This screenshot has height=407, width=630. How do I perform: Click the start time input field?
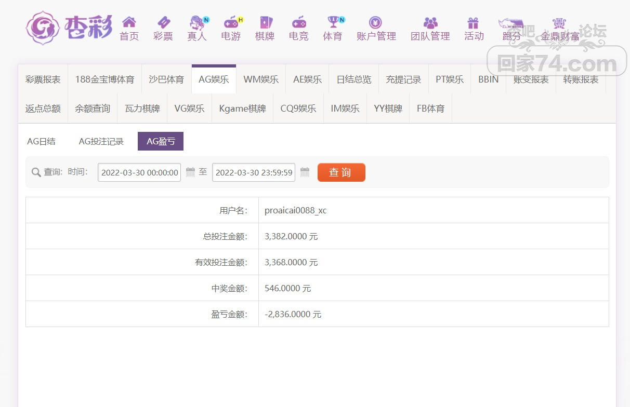[x=139, y=172]
